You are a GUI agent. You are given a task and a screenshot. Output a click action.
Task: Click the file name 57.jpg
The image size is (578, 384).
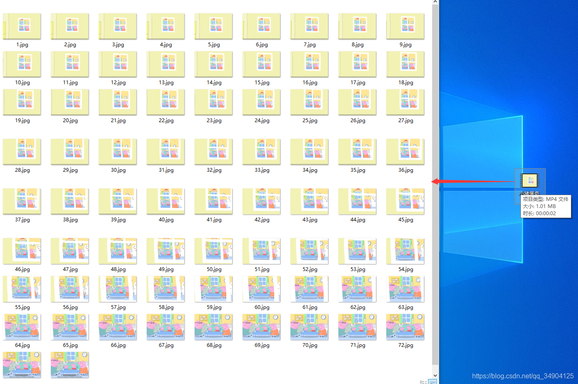[118, 307]
